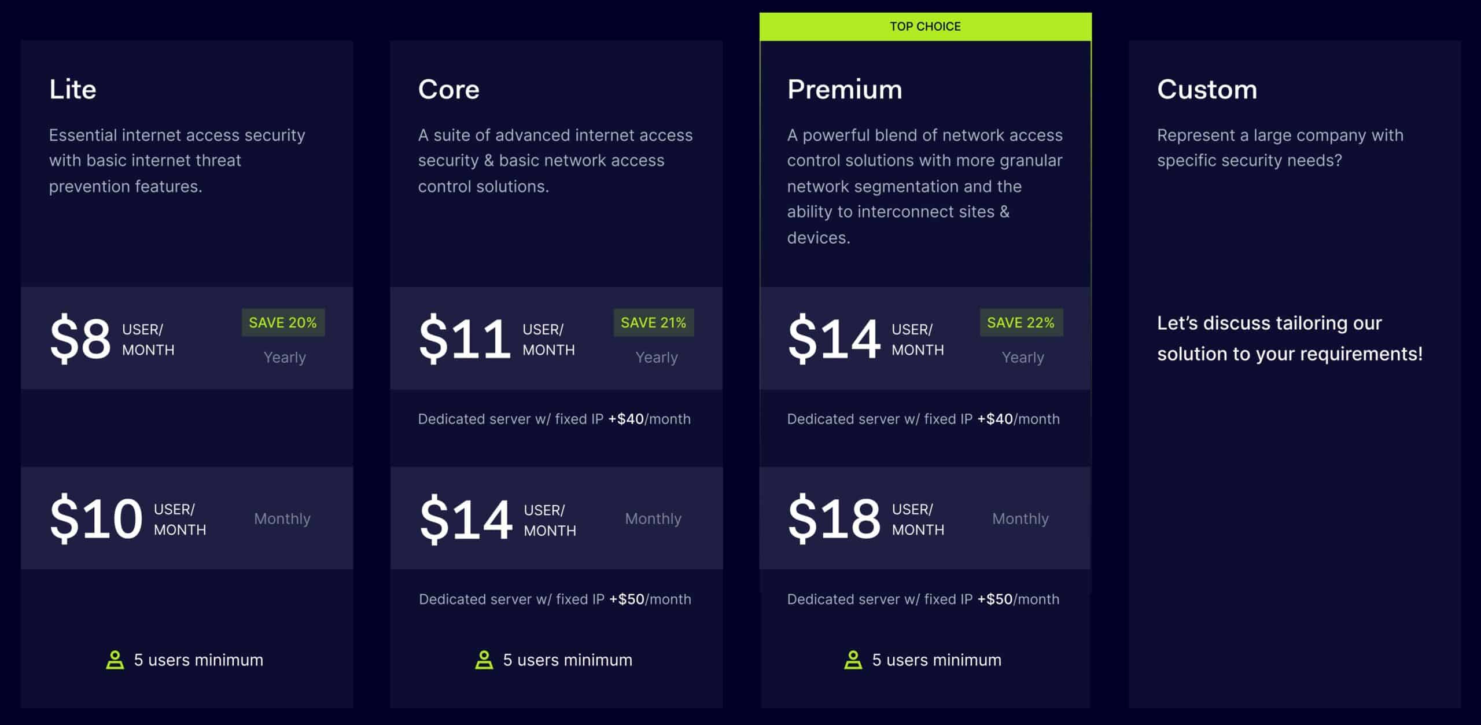
Task: Select the Lite $8 yearly pricing option
Action: point(187,338)
